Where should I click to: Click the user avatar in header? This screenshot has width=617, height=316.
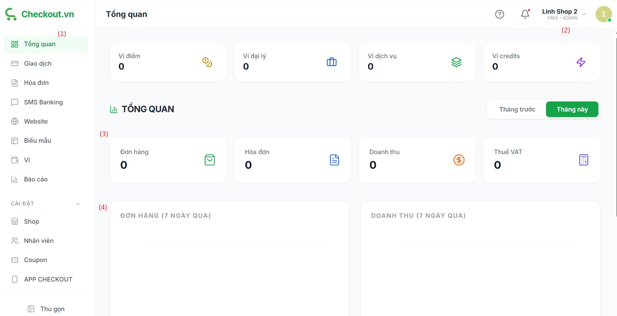[603, 14]
